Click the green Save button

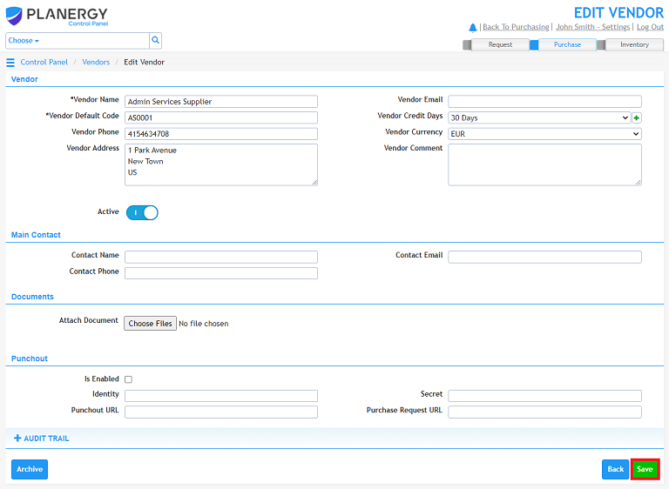[645, 469]
